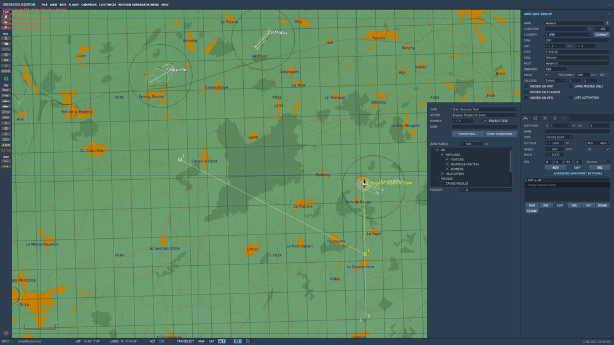614x345 pixels.
Task: Select the ship group tool under OBJ
Action: (x=6, y=101)
